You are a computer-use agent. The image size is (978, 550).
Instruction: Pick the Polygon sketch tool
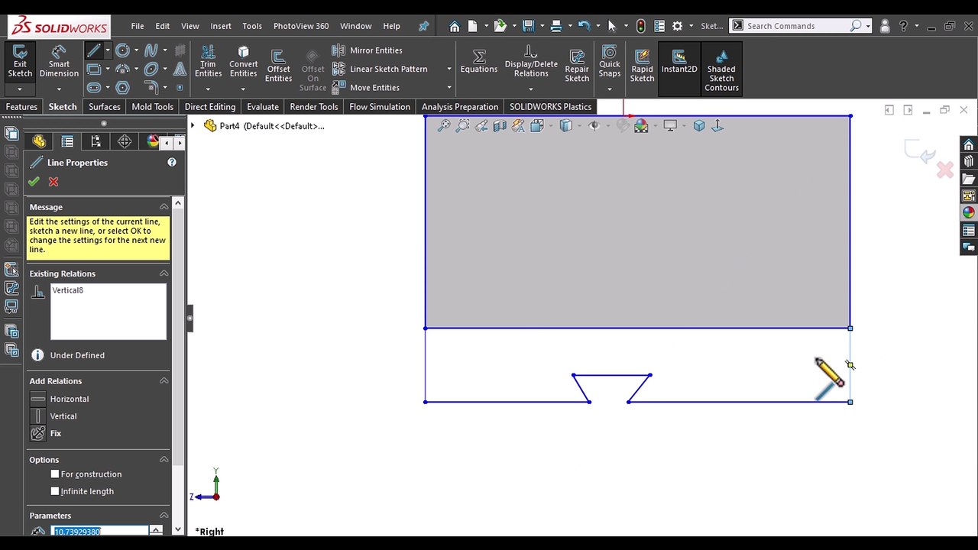coord(122,88)
